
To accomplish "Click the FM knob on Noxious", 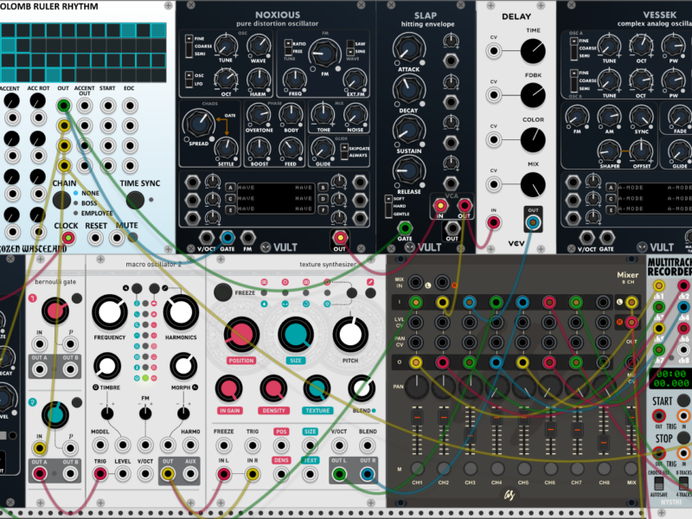I will 325,53.
